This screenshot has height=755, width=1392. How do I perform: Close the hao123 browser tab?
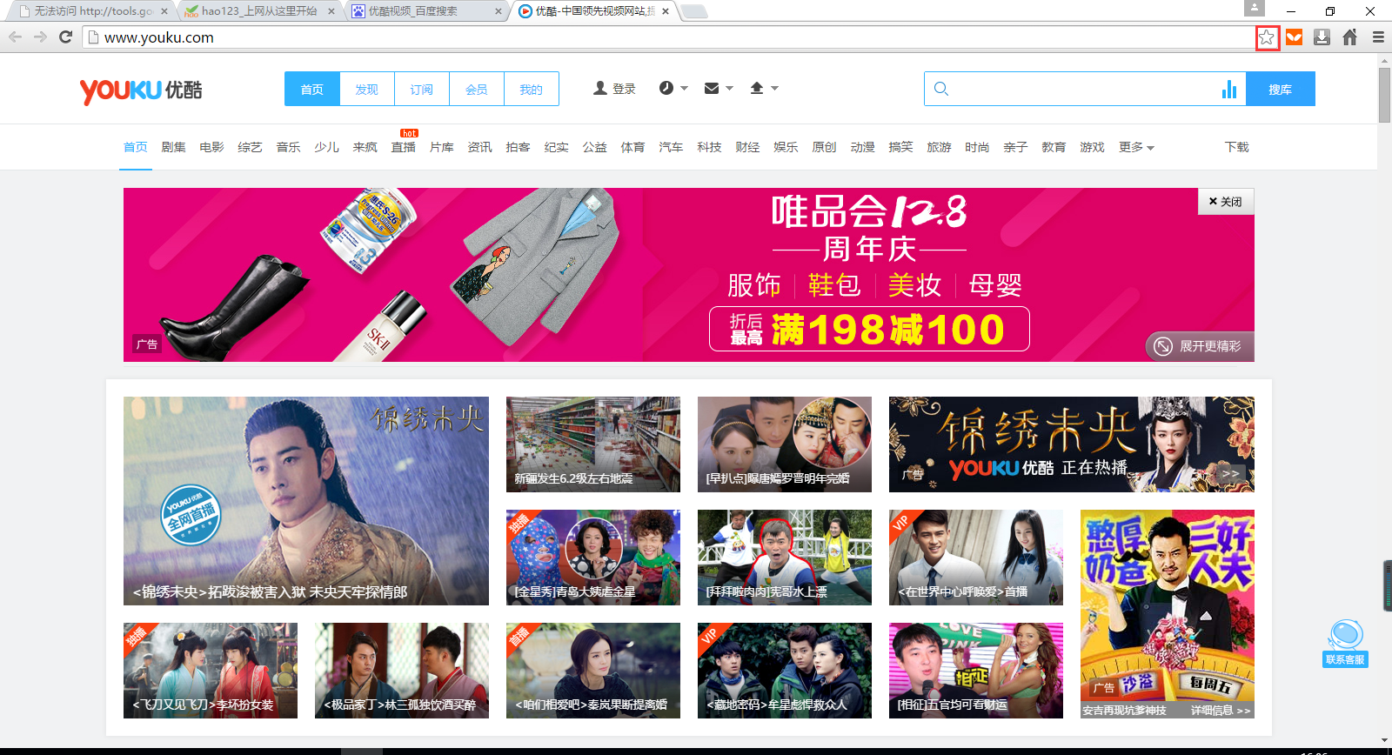click(331, 11)
